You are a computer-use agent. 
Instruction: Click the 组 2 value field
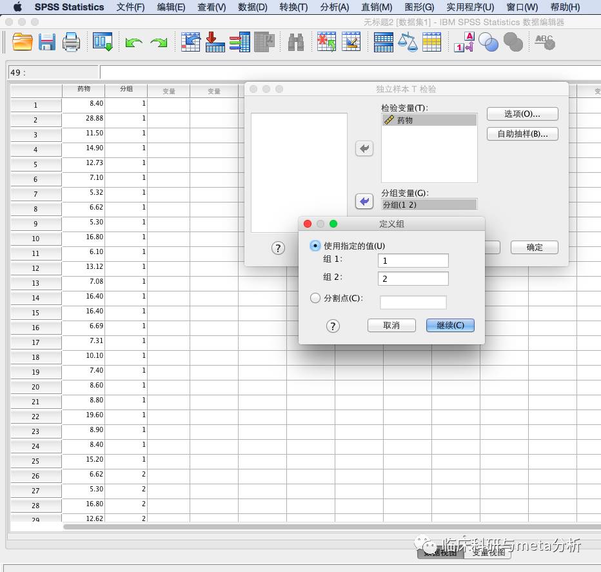coord(413,279)
